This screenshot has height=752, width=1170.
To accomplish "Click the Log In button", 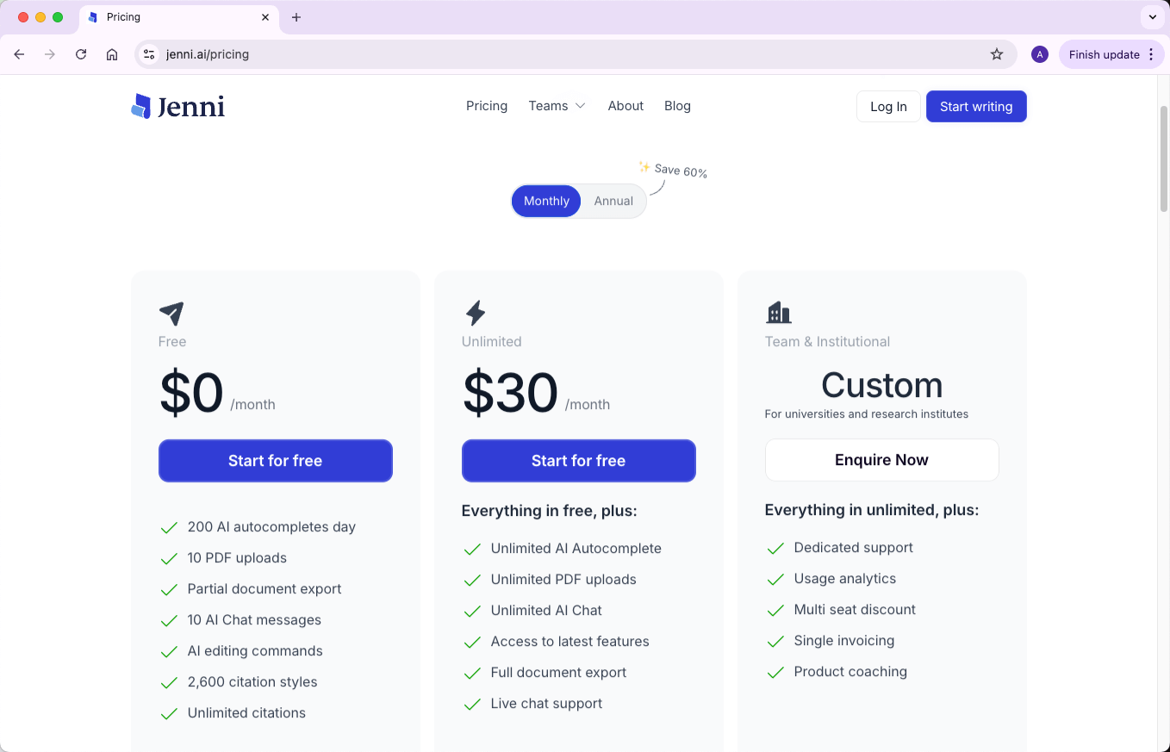I will click(x=888, y=107).
